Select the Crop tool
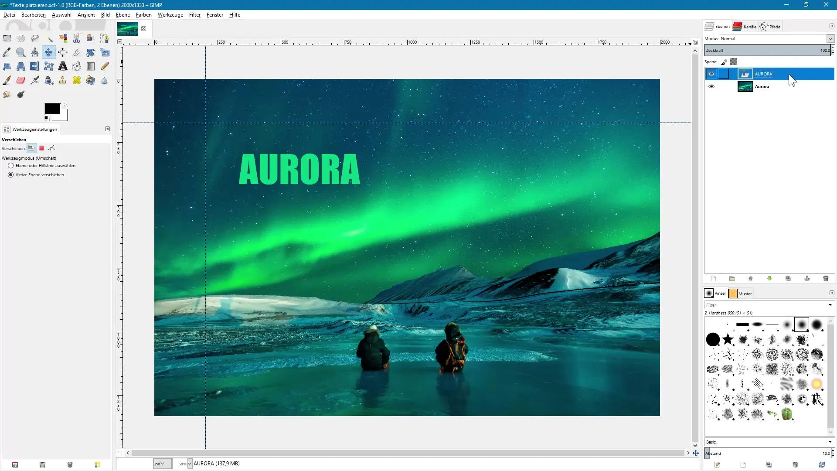Viewport: 837px width, 471px height. [77, 52]
